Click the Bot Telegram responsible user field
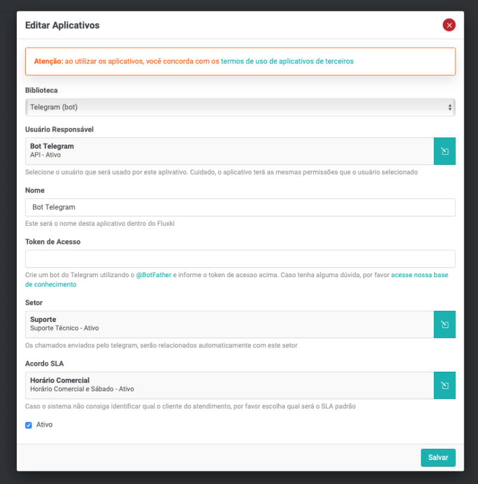This screenshot has height=484, width=478. point(229,151)
